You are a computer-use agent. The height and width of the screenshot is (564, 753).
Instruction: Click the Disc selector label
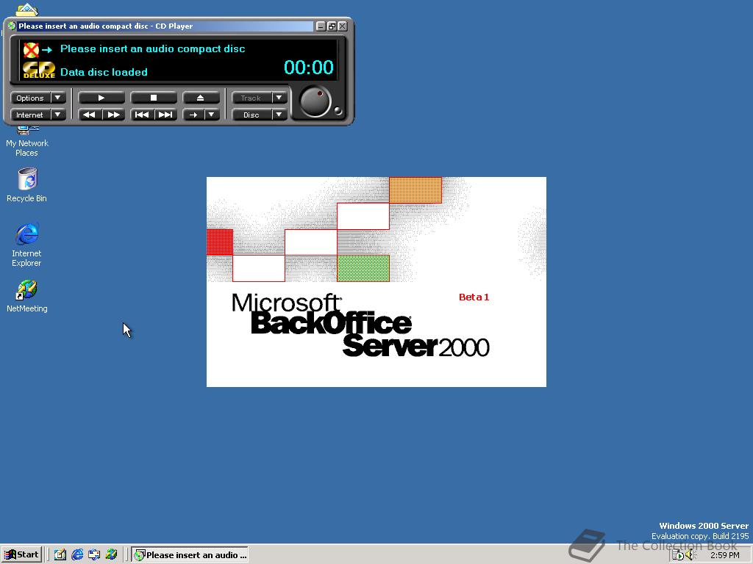[251, 115]
